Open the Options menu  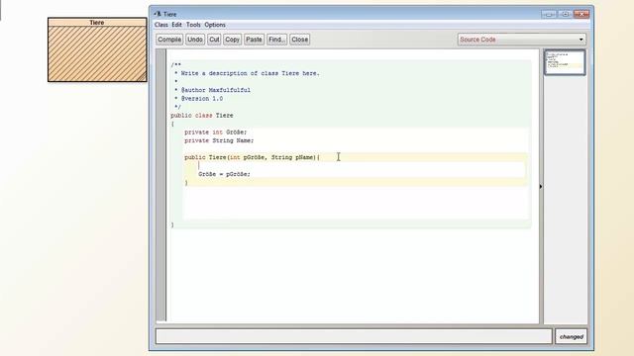point(215,25)
